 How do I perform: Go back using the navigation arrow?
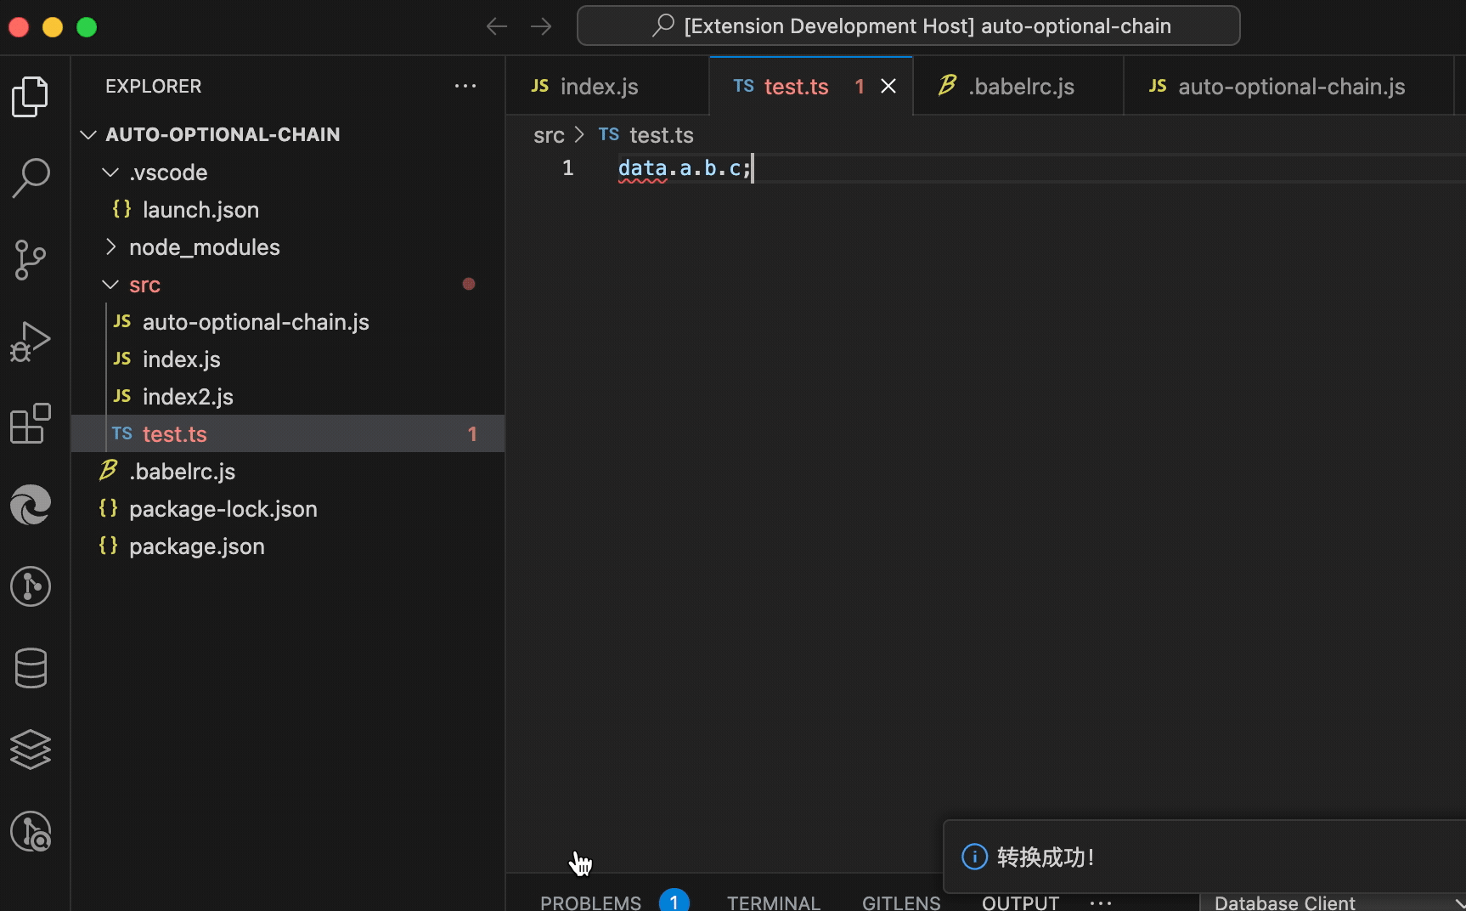coord(497,26)
